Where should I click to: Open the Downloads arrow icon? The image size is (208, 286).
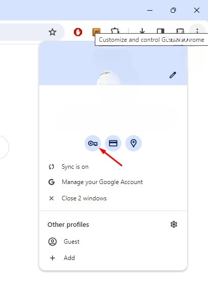(142, 31)
